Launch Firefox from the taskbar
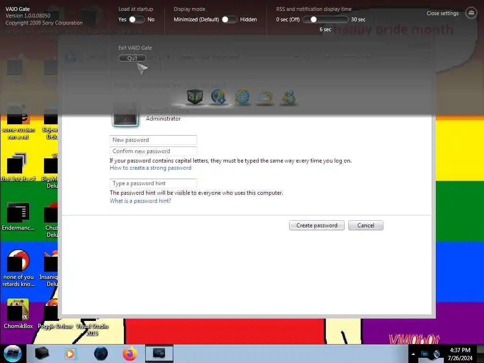Screen dimensions: 484x363 pyautogui.click(x=130, y=354)
